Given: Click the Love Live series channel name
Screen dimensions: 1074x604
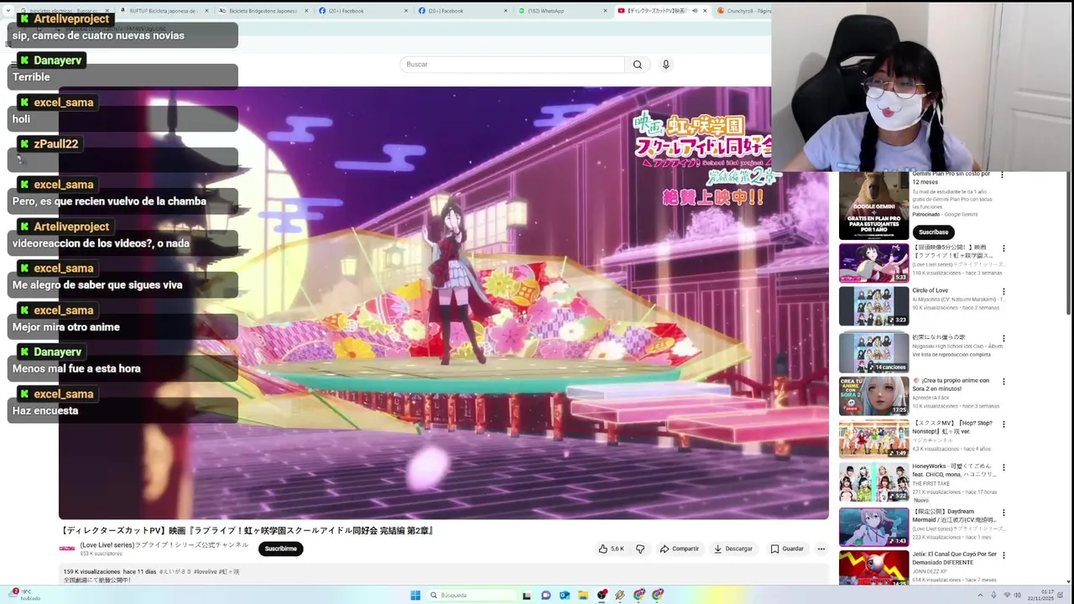Looking at the screenshot, I should click(x=164, y=544).
